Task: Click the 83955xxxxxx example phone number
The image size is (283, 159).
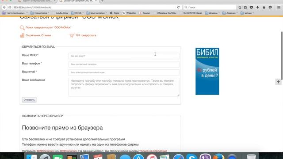Action: [x=69, y=151]
